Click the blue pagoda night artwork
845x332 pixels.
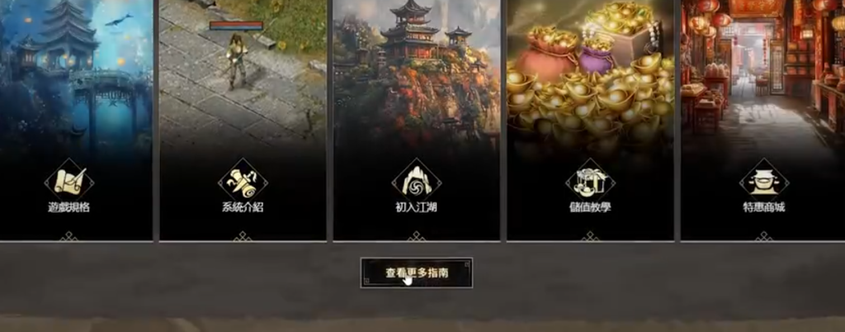click(76, 73)
